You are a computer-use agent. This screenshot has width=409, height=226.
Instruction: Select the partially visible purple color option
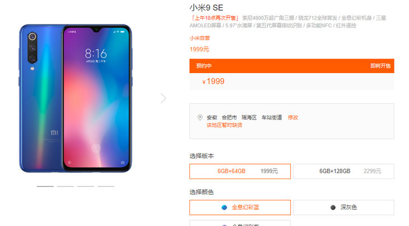[240, 223]
